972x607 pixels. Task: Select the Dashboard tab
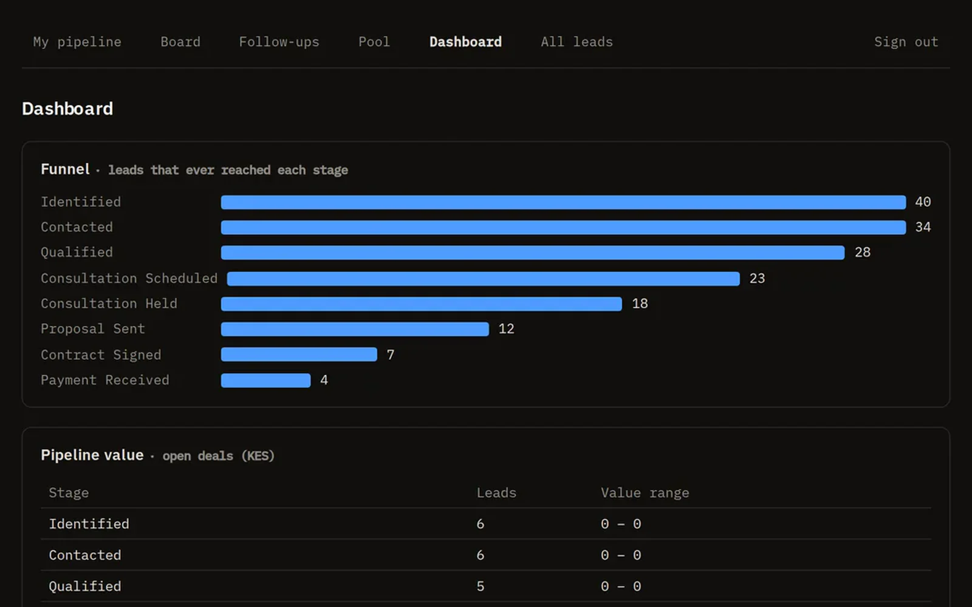tap(465, 42)
